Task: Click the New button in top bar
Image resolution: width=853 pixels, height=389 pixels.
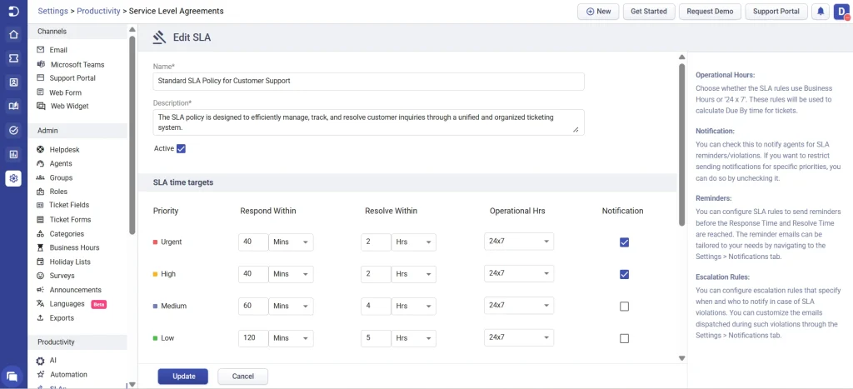Action: [x=598, y=12]
